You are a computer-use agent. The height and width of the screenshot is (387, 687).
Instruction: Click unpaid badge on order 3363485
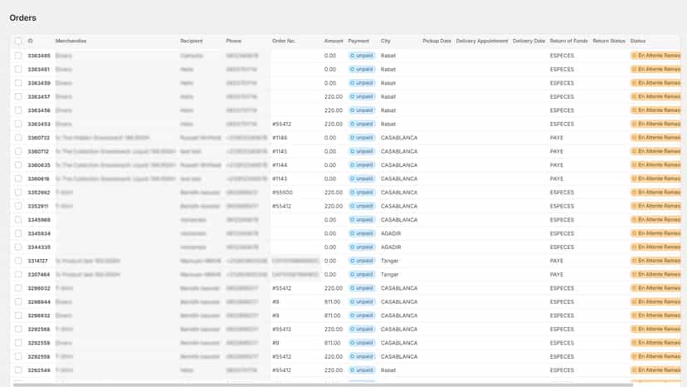pyautogui.click(x=362, y=56)
